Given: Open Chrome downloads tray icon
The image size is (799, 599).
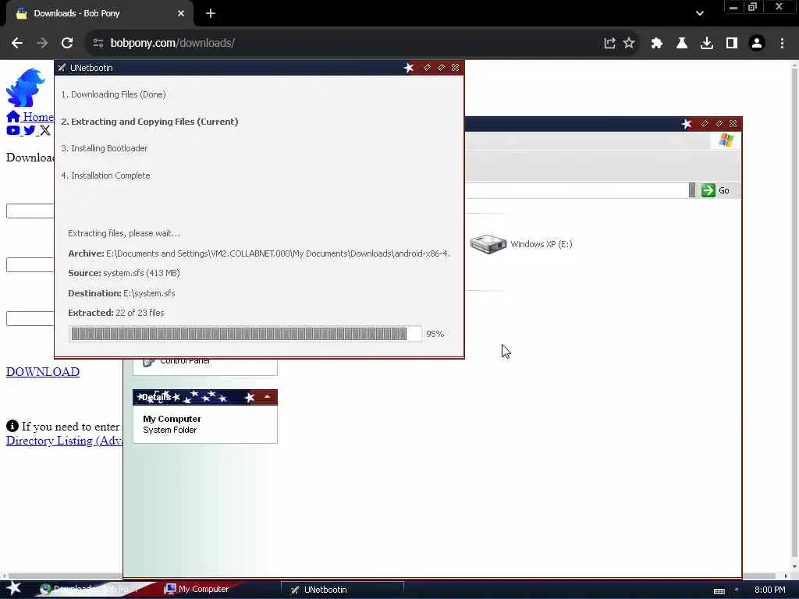Looking at the screenshot, I should pyautogui.click(x=707, y=44).
